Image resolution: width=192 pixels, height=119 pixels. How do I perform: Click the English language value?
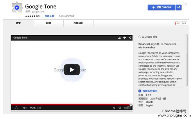click(x=150, y=105)
